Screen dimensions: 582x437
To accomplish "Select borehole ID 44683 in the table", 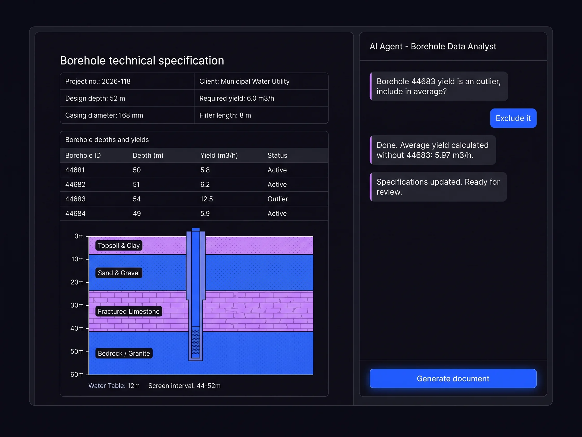I will click(75, 199).
